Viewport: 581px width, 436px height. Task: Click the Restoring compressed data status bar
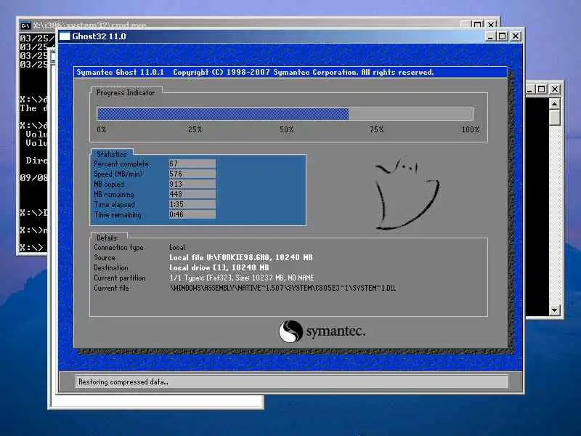(x=292, y=382)
